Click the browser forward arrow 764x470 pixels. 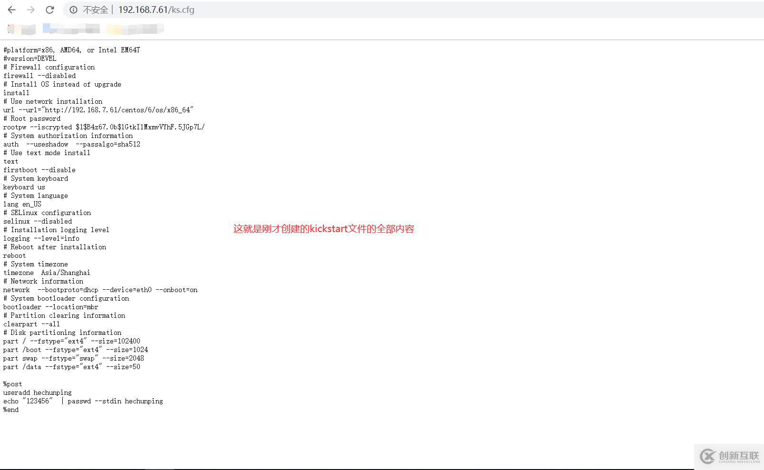click(31, 10)
